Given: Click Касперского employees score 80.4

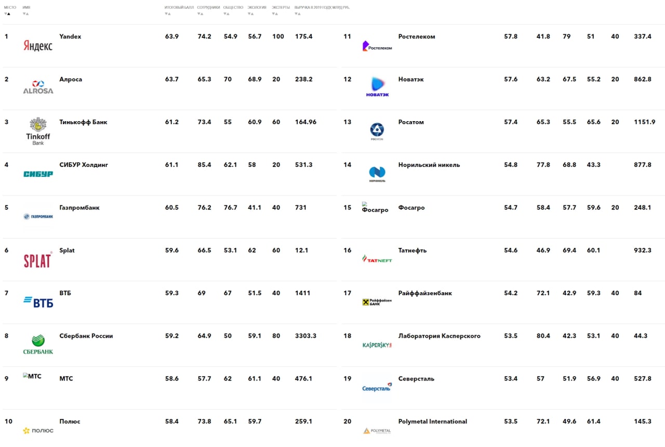Looking at the screenshot, I should (543, 336).
